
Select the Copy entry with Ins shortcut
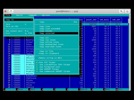[x=57, y=22]
